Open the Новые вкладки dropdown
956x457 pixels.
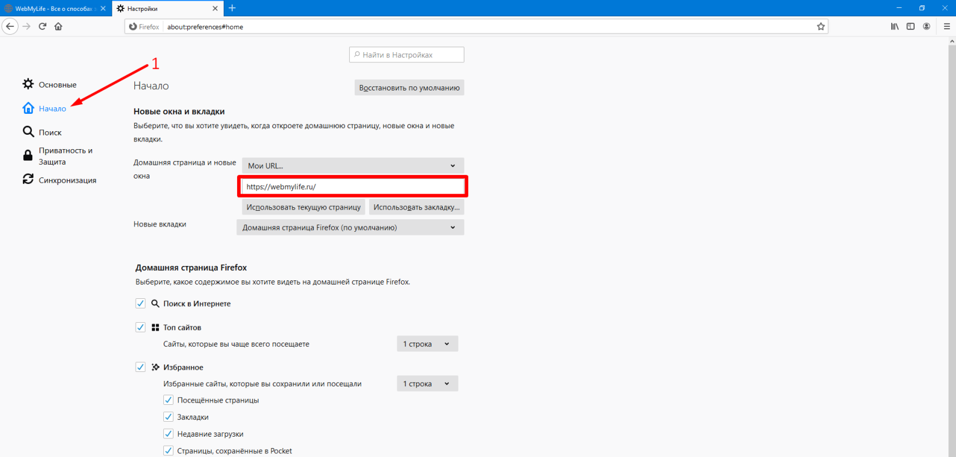point(350,228)
